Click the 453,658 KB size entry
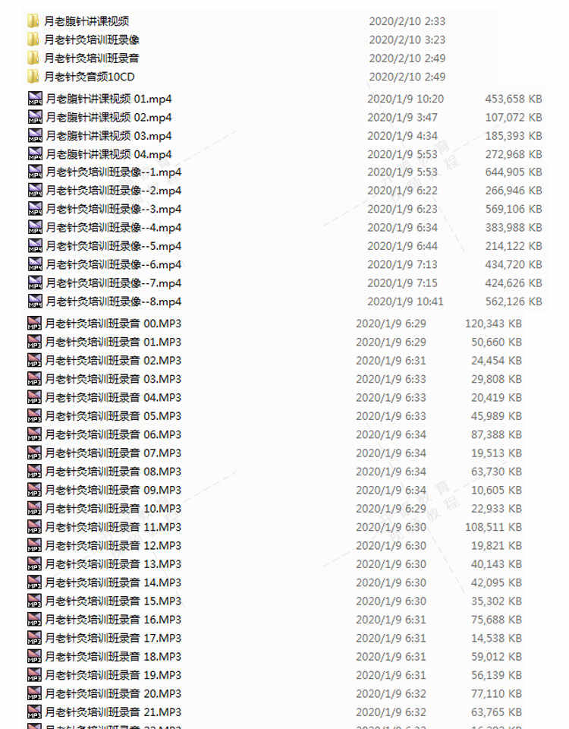Screen dimensions: 569x729 (x=514, y=99)
